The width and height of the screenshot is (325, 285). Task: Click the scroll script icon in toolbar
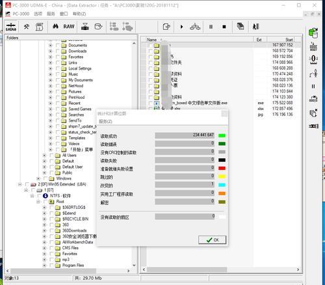(40, 27)
